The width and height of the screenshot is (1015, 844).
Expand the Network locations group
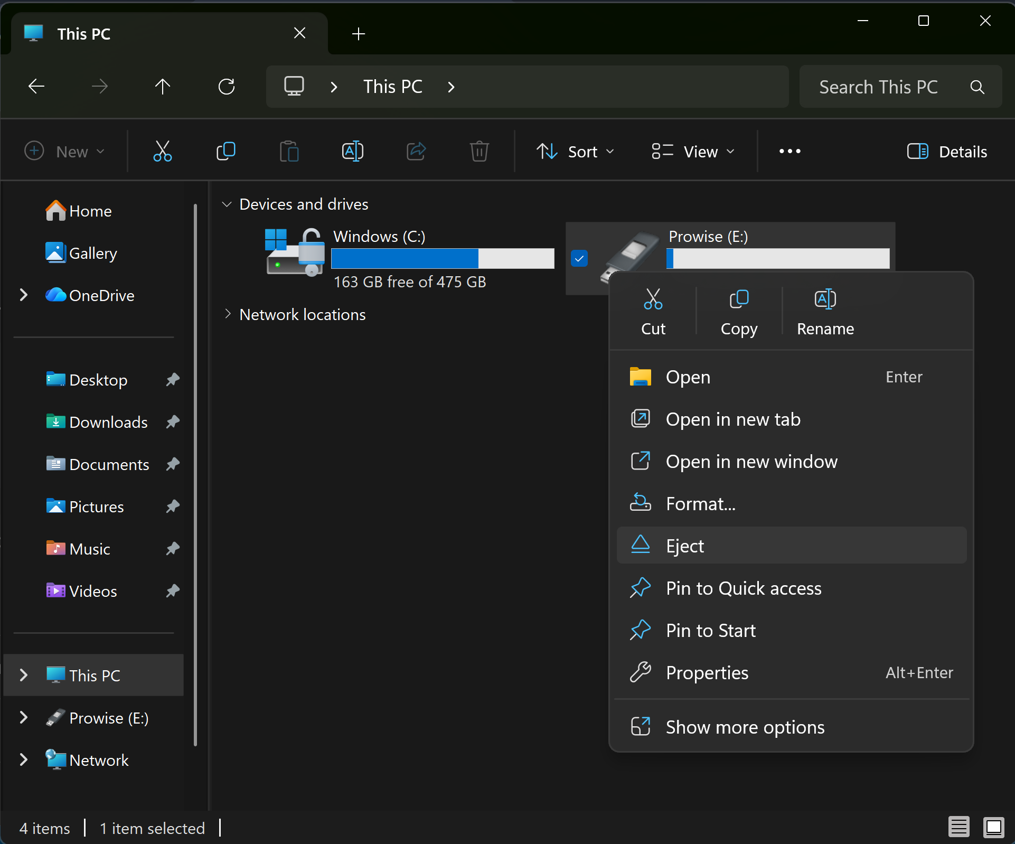click(227, 314)
